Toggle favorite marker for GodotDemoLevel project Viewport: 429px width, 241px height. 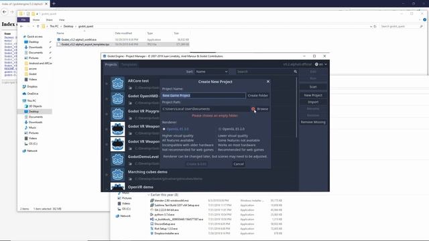(107, 159)
